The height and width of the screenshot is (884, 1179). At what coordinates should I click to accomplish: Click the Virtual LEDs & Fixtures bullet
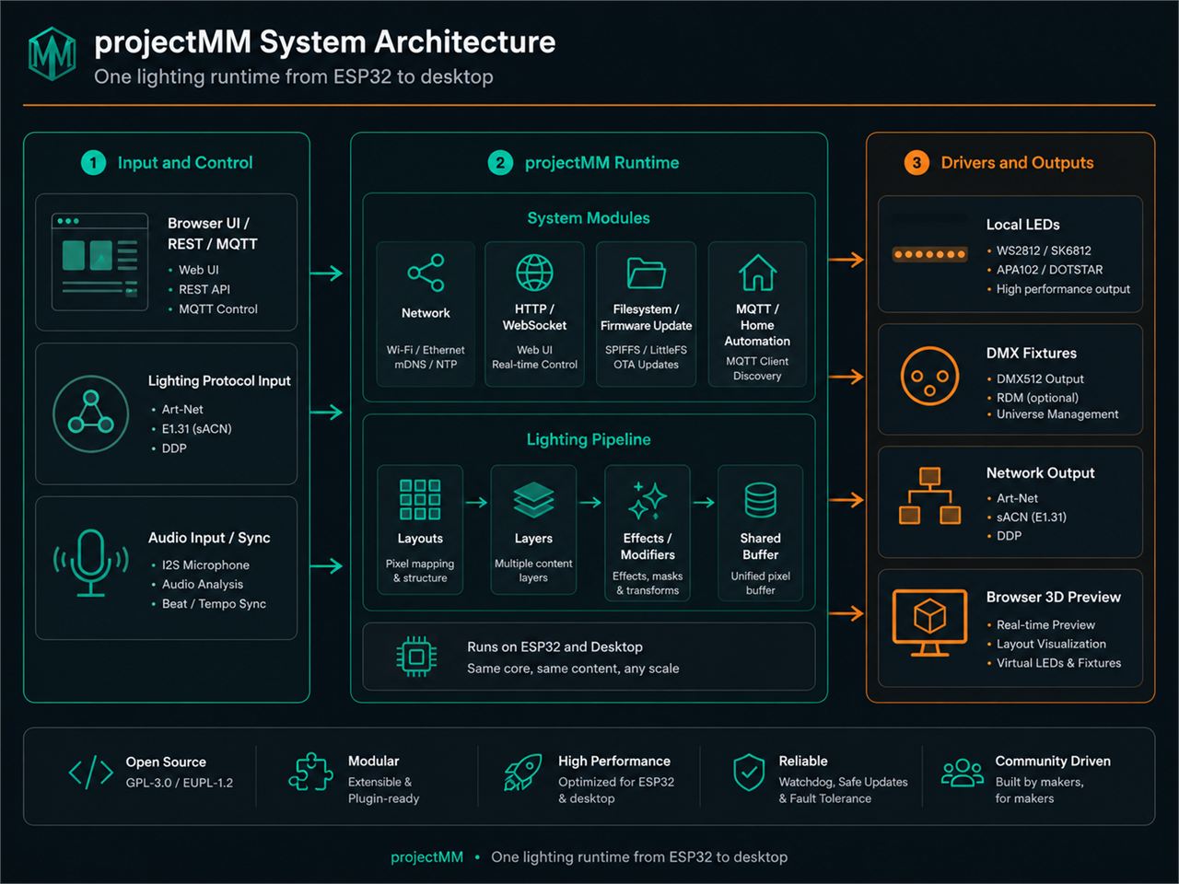pyautogui.click(x=1058, y=663)
